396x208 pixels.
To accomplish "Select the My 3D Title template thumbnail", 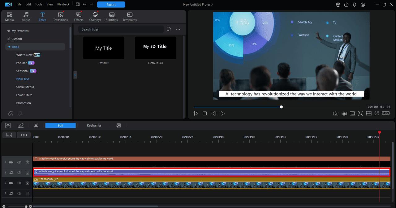I will tap(155, 48).
